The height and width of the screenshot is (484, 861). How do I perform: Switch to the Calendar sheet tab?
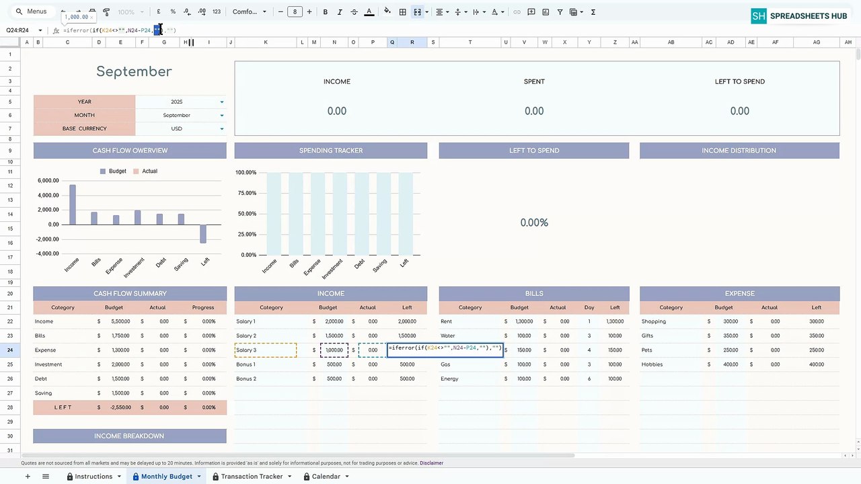coord(326,477)
